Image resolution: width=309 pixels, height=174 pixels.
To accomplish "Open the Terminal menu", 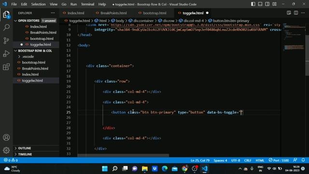I will [87, 4].
